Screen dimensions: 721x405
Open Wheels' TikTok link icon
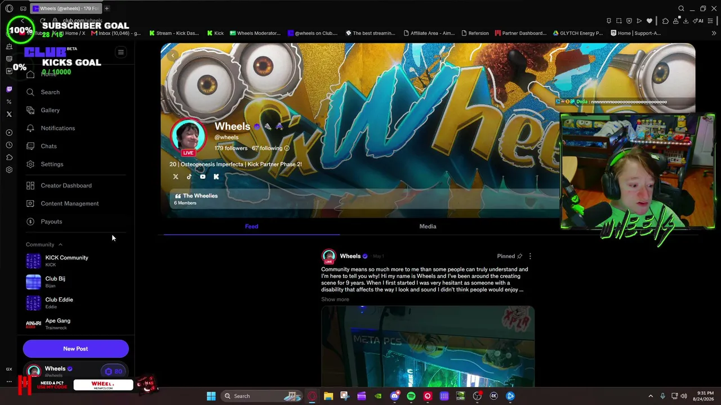(x=189, y=177)
